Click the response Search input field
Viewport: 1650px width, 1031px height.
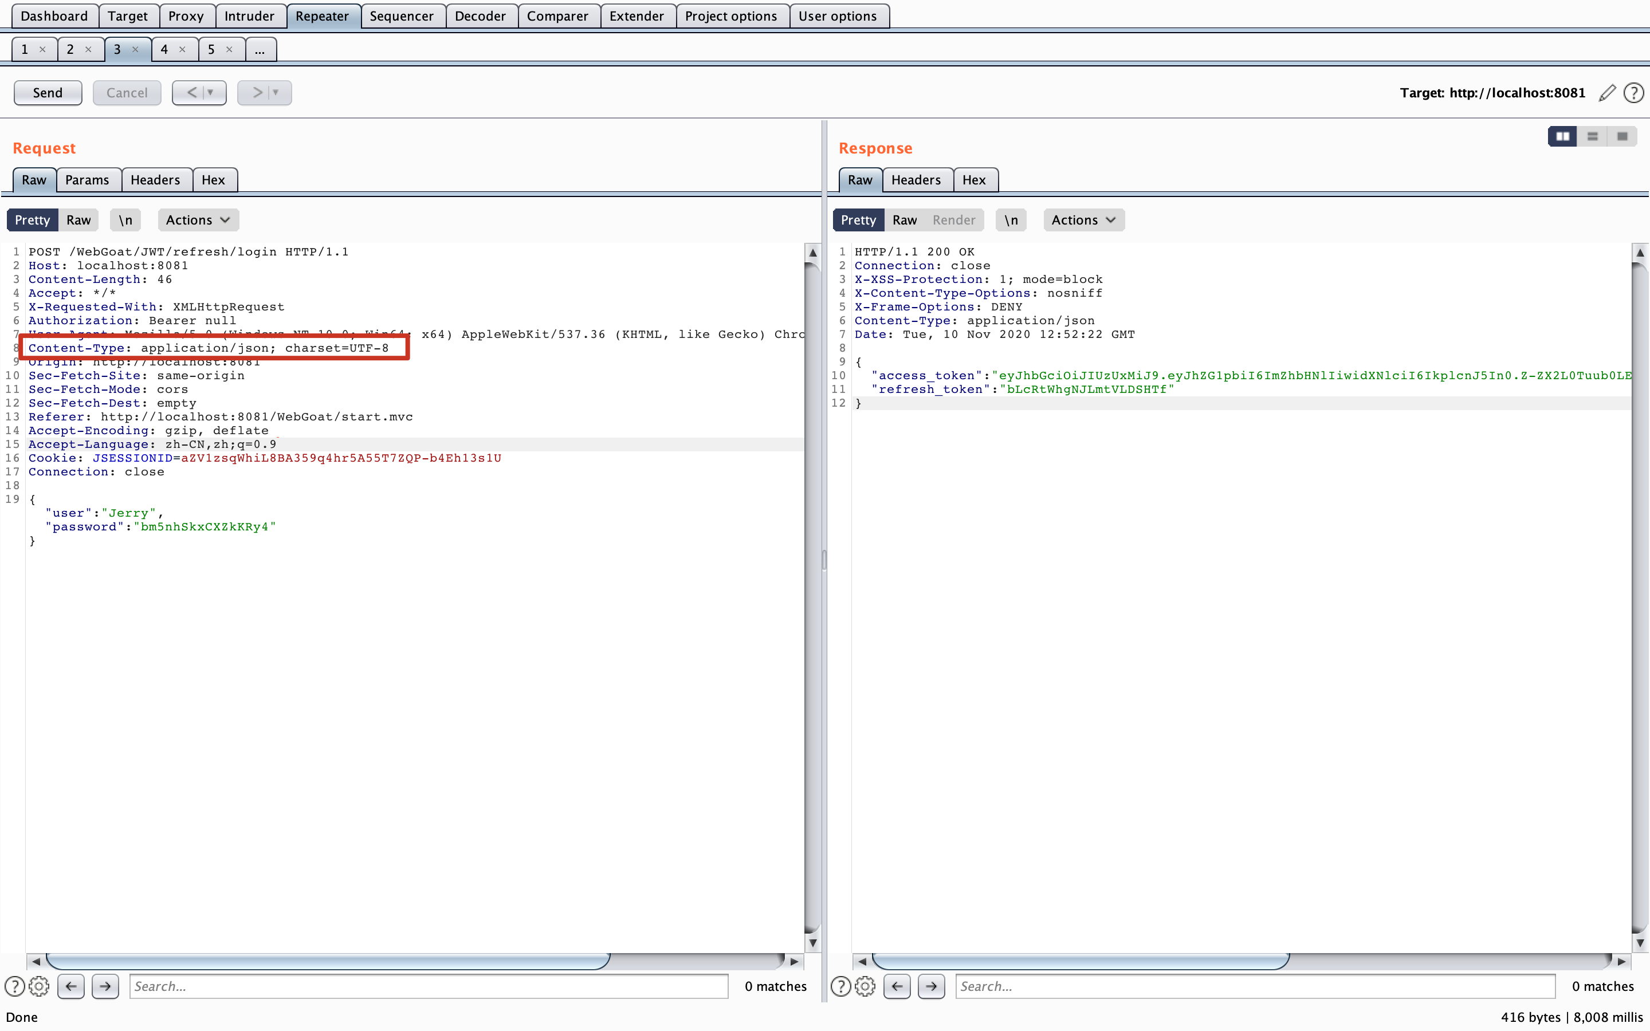point(1255,986)
